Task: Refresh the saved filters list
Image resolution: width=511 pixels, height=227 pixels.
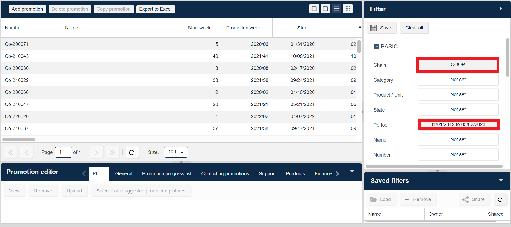Action: coord(500,199)
